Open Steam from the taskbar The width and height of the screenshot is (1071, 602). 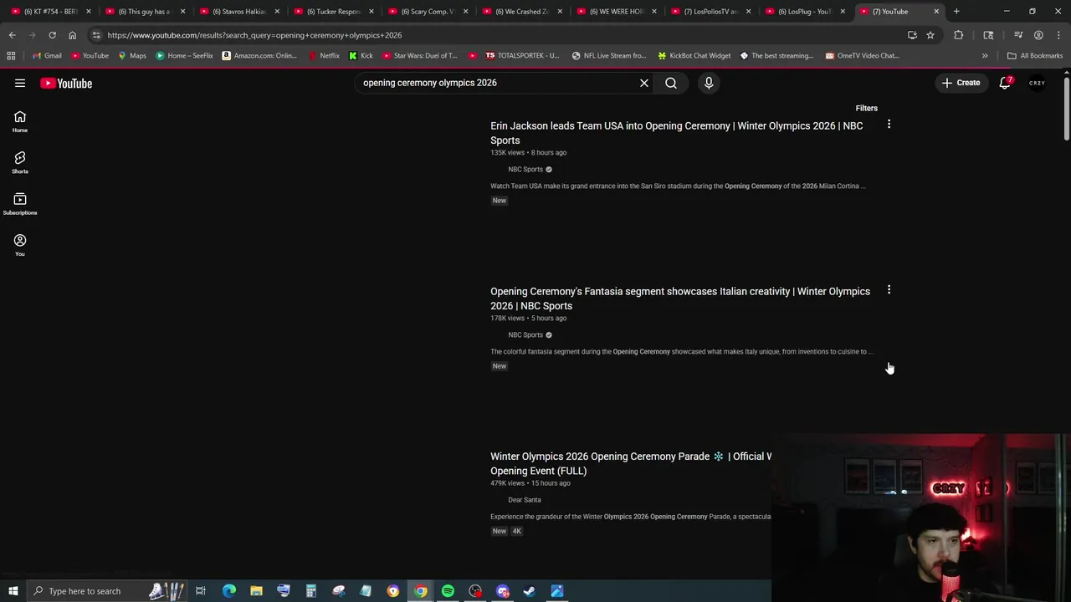[x=530, y=591]
